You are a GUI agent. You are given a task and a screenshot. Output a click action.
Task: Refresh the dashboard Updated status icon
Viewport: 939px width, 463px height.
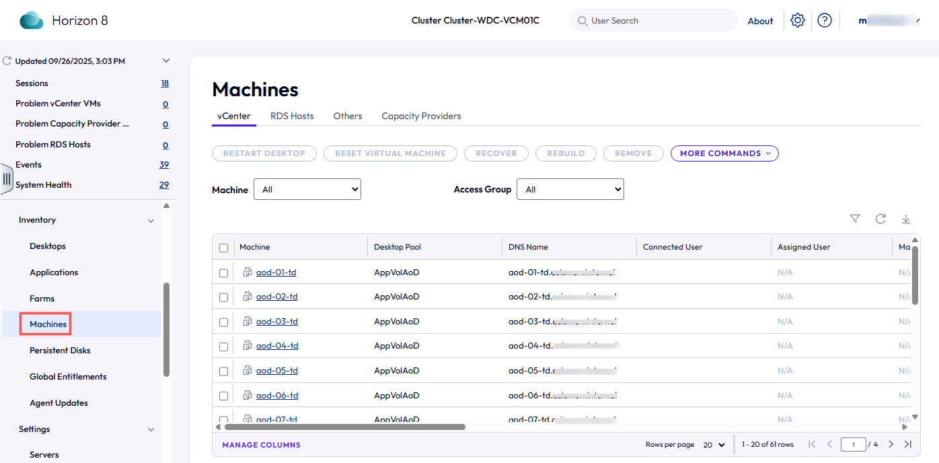click(7, 61)
